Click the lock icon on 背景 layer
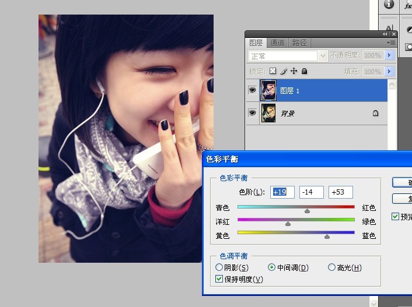 (x=375, y=114)
